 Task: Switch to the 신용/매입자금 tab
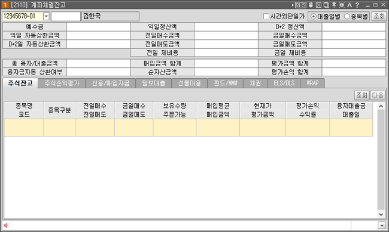pos(110,83)
